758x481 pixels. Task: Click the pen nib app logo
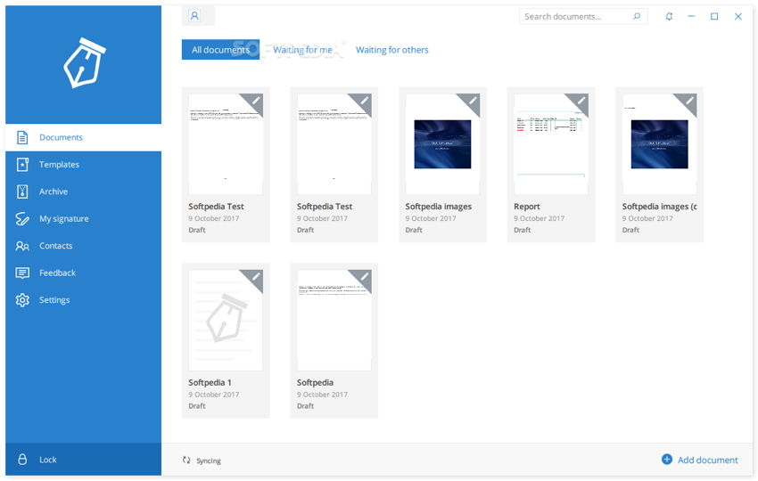tap(84, 63)
